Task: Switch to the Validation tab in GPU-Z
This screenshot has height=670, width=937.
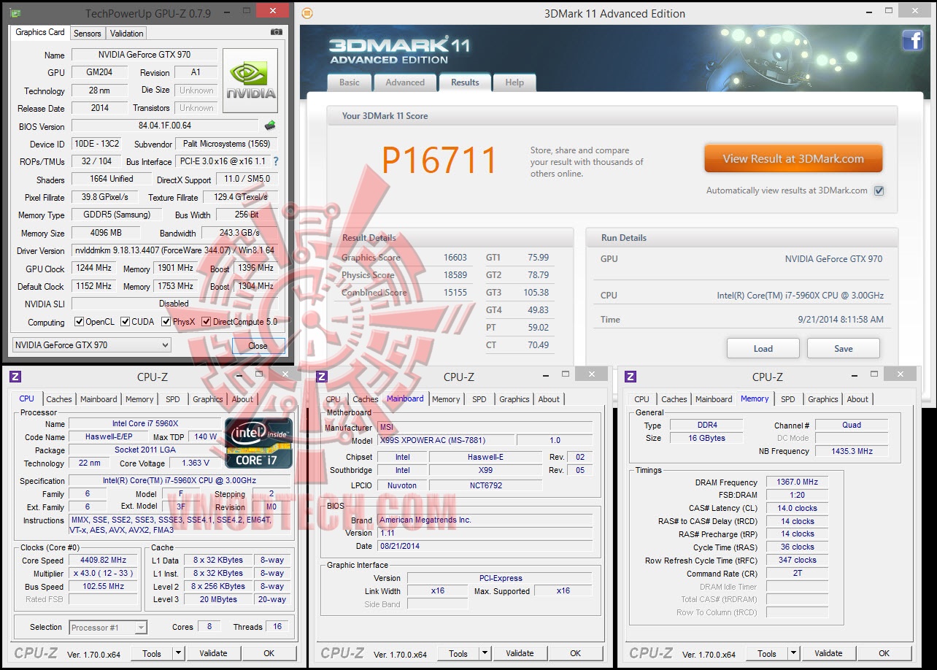Action: pos(127,34)
